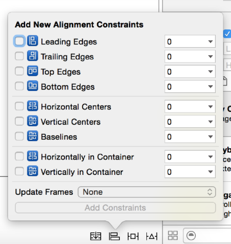The image size is (231, 244).
Task: Expand the Top Edges value dropdown arrow
Action: [210, 72]
